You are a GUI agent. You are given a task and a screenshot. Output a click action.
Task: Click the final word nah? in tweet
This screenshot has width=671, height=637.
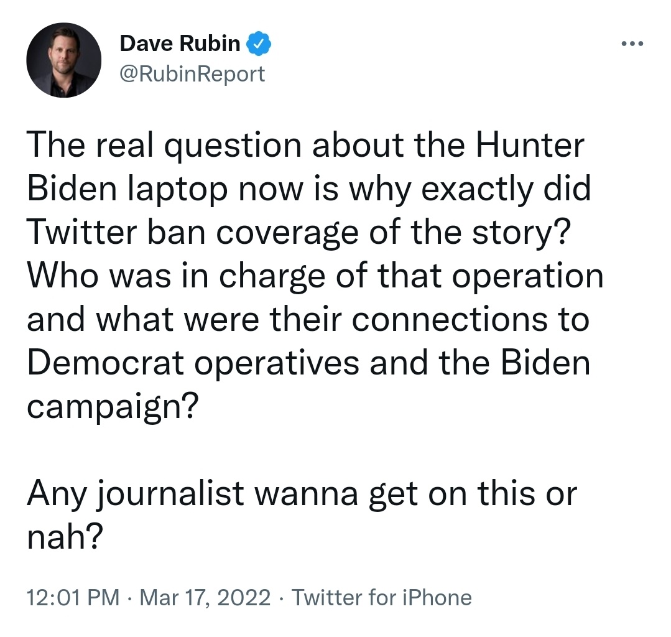tap(65, 537)
